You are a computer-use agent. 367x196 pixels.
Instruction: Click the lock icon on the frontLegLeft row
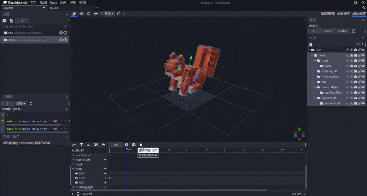[x=359, y=71]
